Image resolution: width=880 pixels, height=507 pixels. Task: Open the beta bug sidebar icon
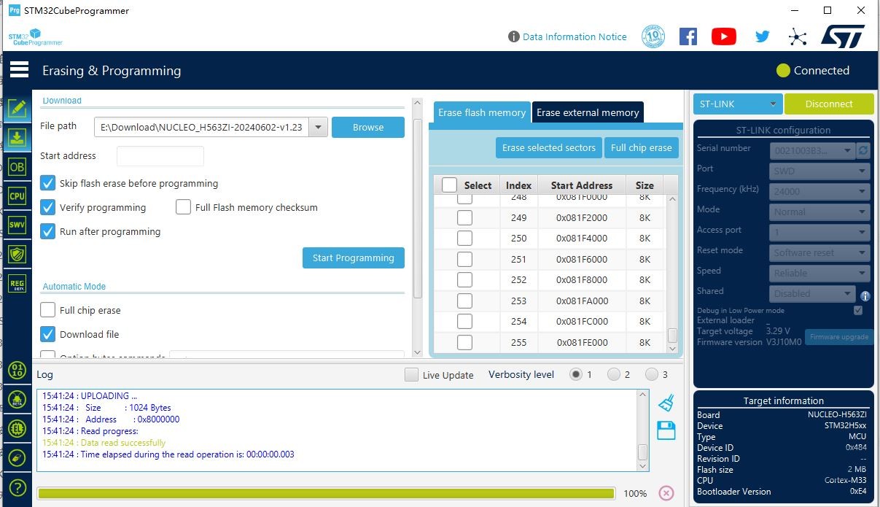[x=17, y=400]
